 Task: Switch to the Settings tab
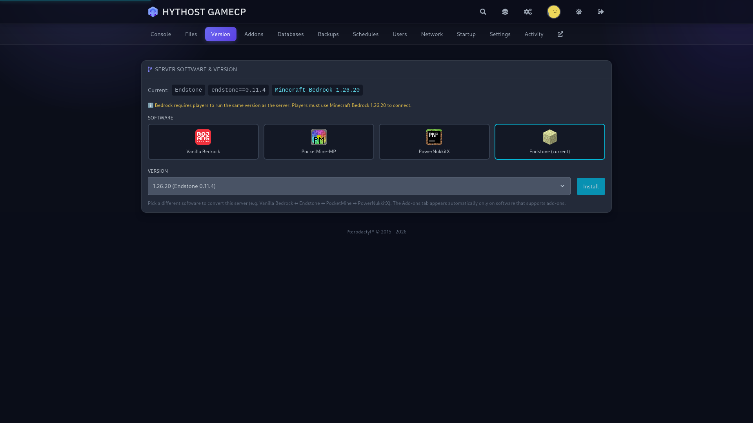click(x=500, y=34)
